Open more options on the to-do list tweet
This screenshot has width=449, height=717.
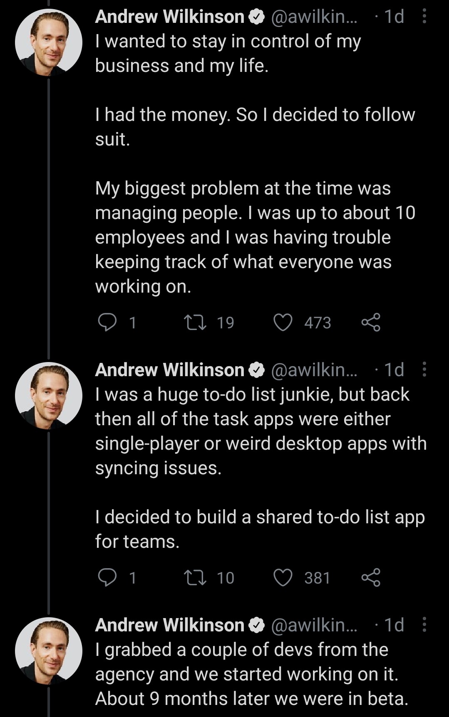[424, 370]
